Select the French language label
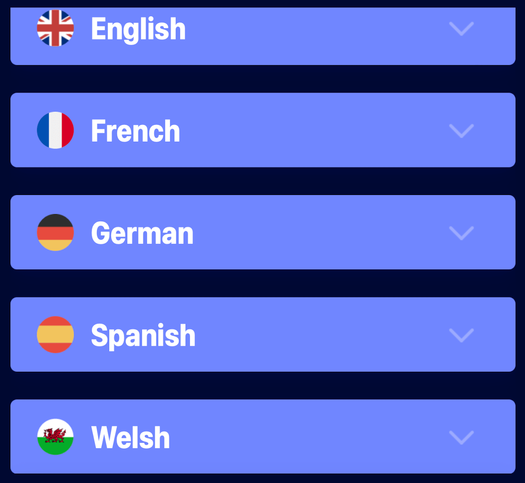 136,131
